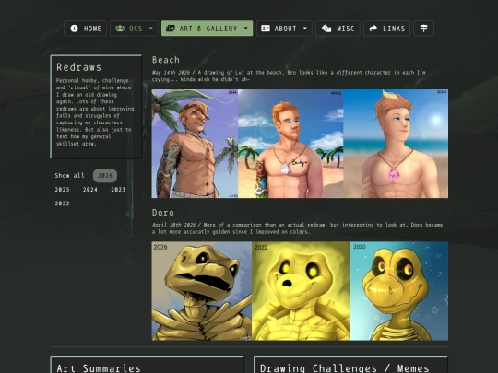Click the Home info icon
The image size is (498, 373).
(x=74, y=29)
